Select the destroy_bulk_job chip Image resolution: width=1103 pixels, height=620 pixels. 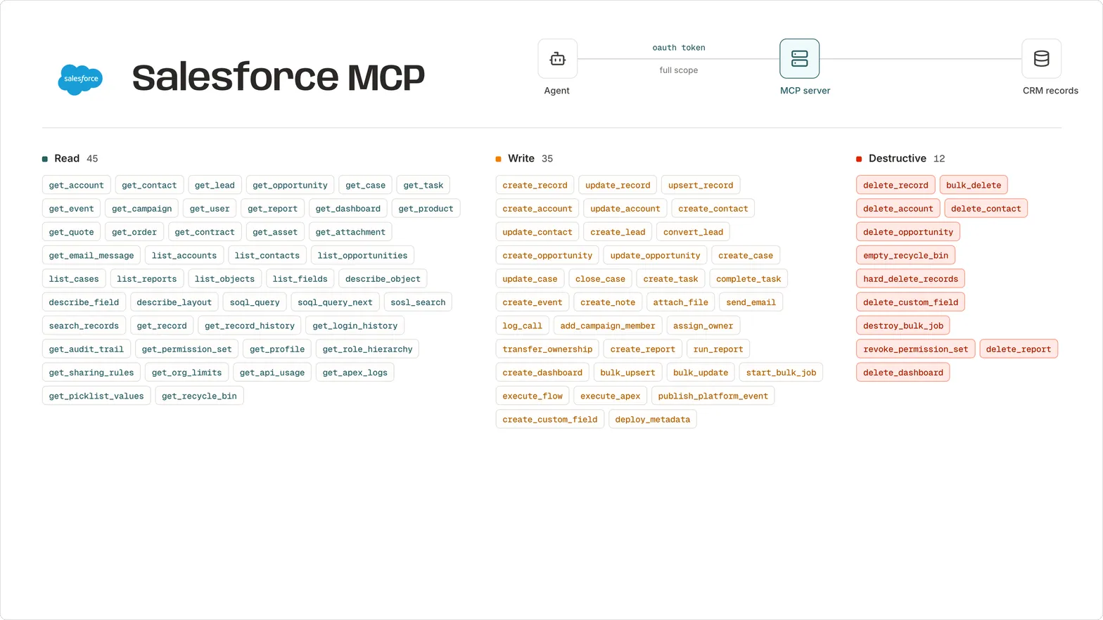[903, 325]
